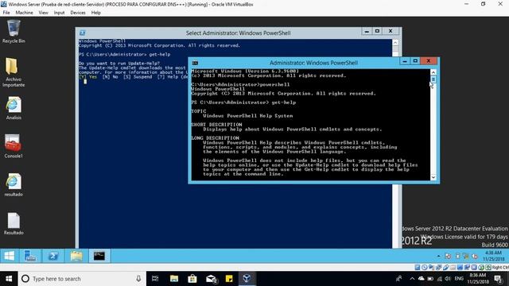Click scrollbar thumb in black console
509x286 pixels.
433,79
